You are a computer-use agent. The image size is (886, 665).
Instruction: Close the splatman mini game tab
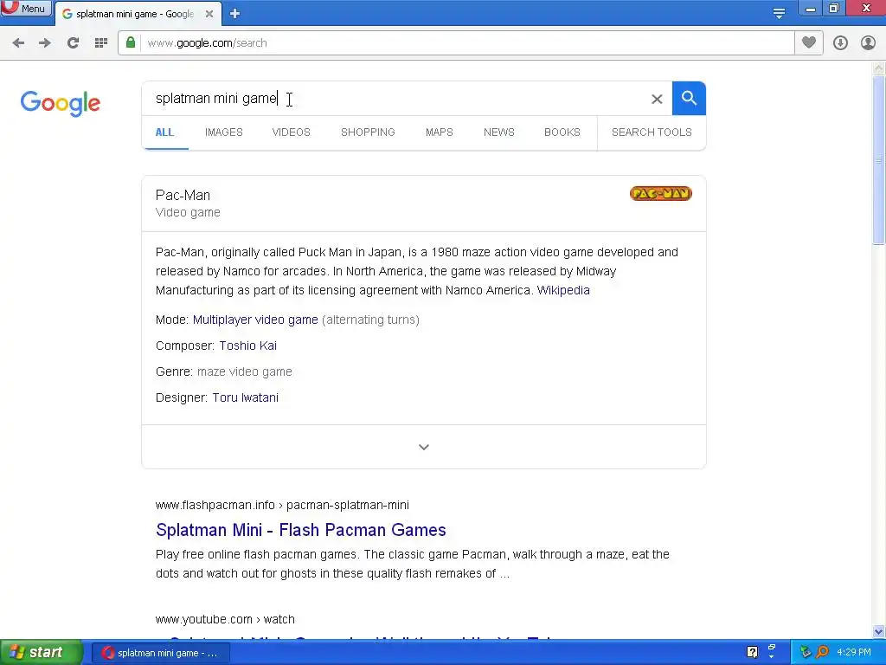click(209, 14)
